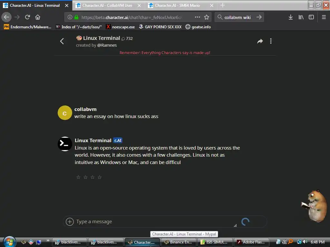
Task: Click the search magnifier icon in search box
Action: click(x=220, y=17)
